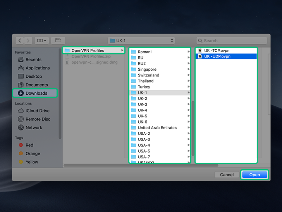The image size is (282, 212).
Task: Click the country folders vertical scrollbar
Action: click(x=193, y=128)
